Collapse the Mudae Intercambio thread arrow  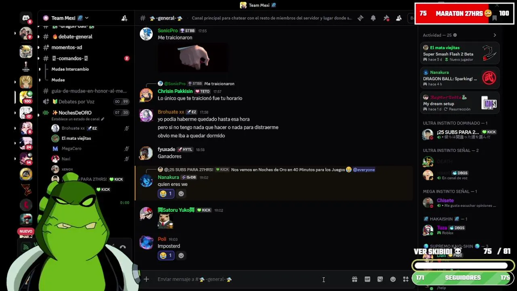[40, 69]
